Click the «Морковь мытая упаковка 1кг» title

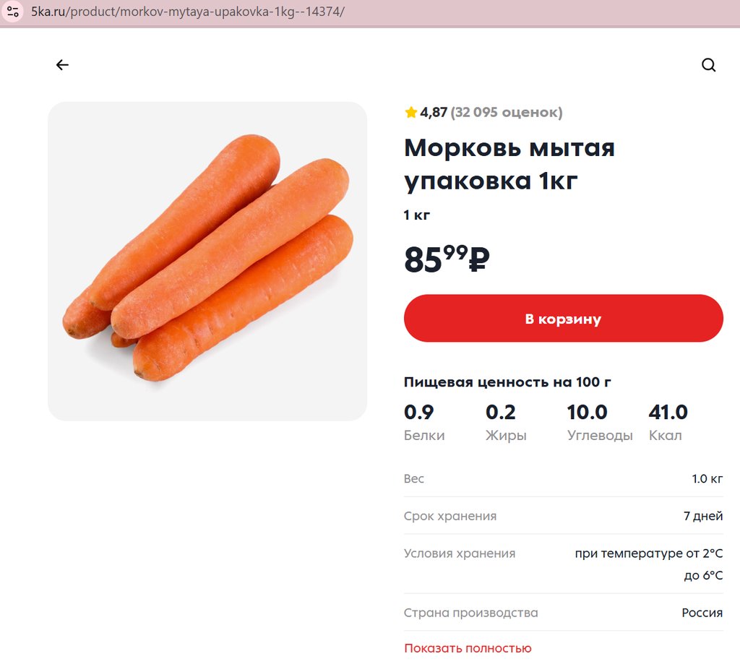[x=509, y=164]
